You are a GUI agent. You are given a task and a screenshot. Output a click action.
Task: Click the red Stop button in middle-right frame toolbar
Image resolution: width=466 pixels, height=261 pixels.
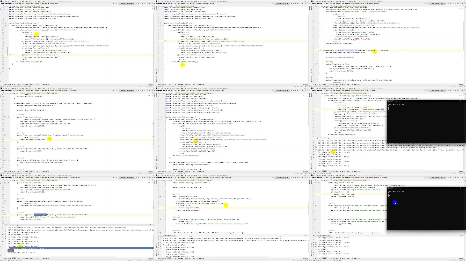tap(455, 91)
